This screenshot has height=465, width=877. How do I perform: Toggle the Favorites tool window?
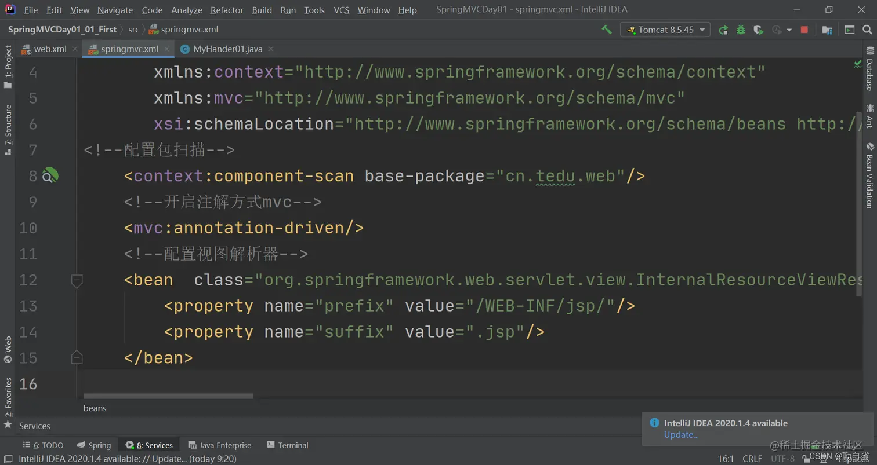click(8, 402)
